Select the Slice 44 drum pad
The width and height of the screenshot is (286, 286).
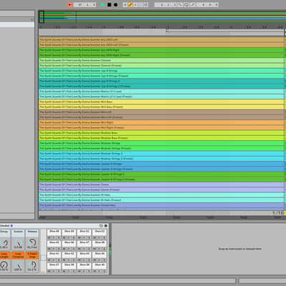pos(99,255)
